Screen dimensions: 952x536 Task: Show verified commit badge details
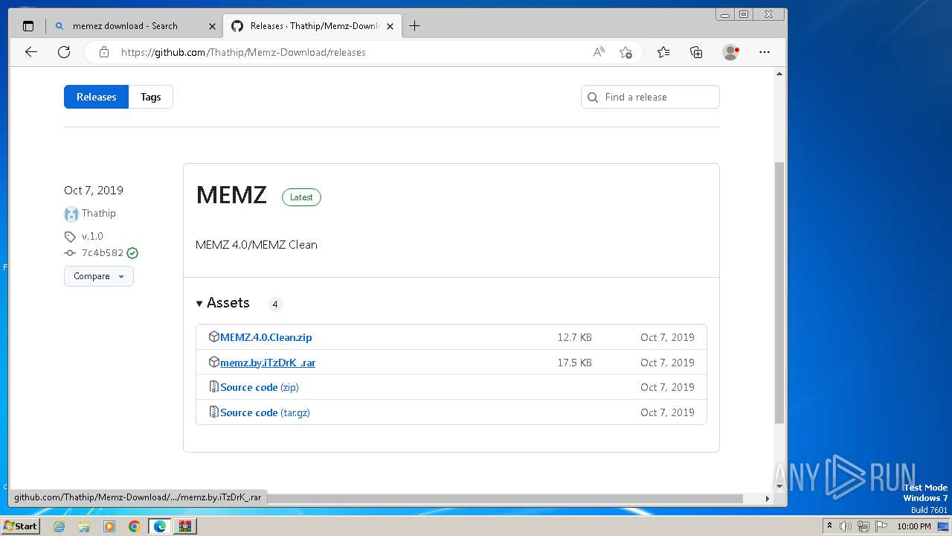click(132, 253)
